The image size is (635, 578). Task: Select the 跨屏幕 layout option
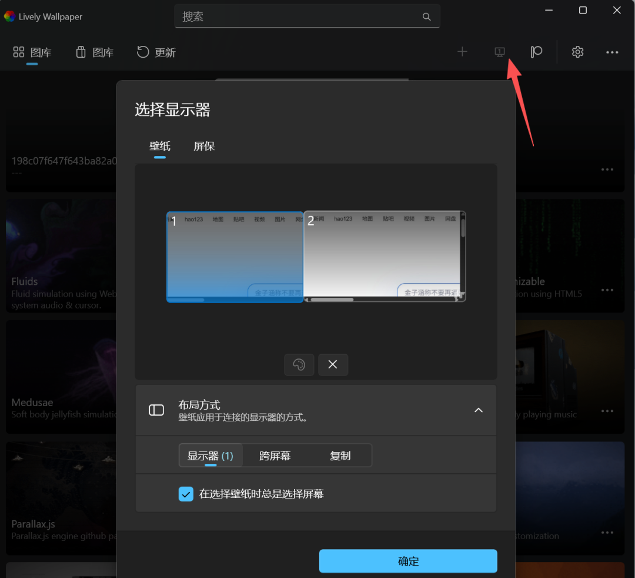point(274,455)
